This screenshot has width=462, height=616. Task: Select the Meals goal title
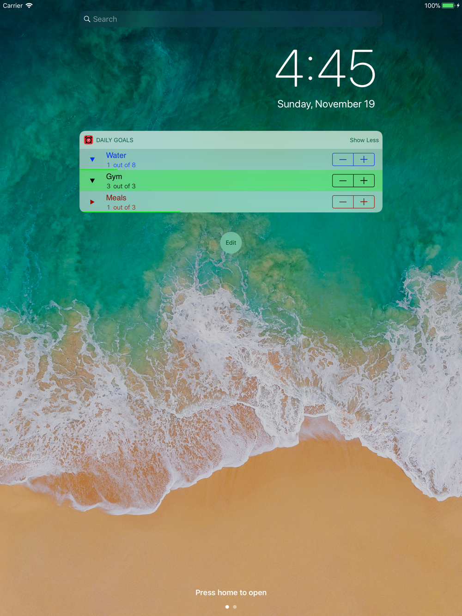tap(116, 198)
